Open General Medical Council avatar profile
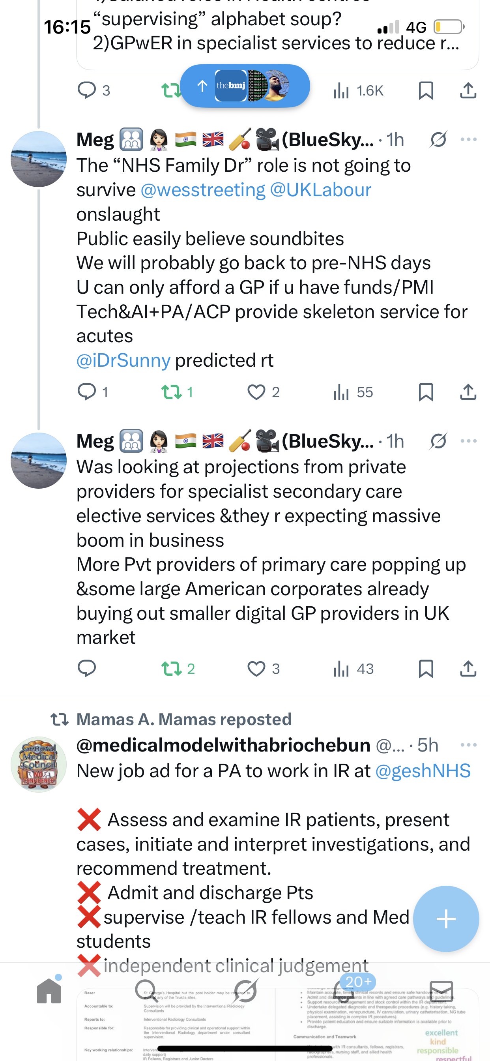The image size is (490, 1061). (39, 765)
